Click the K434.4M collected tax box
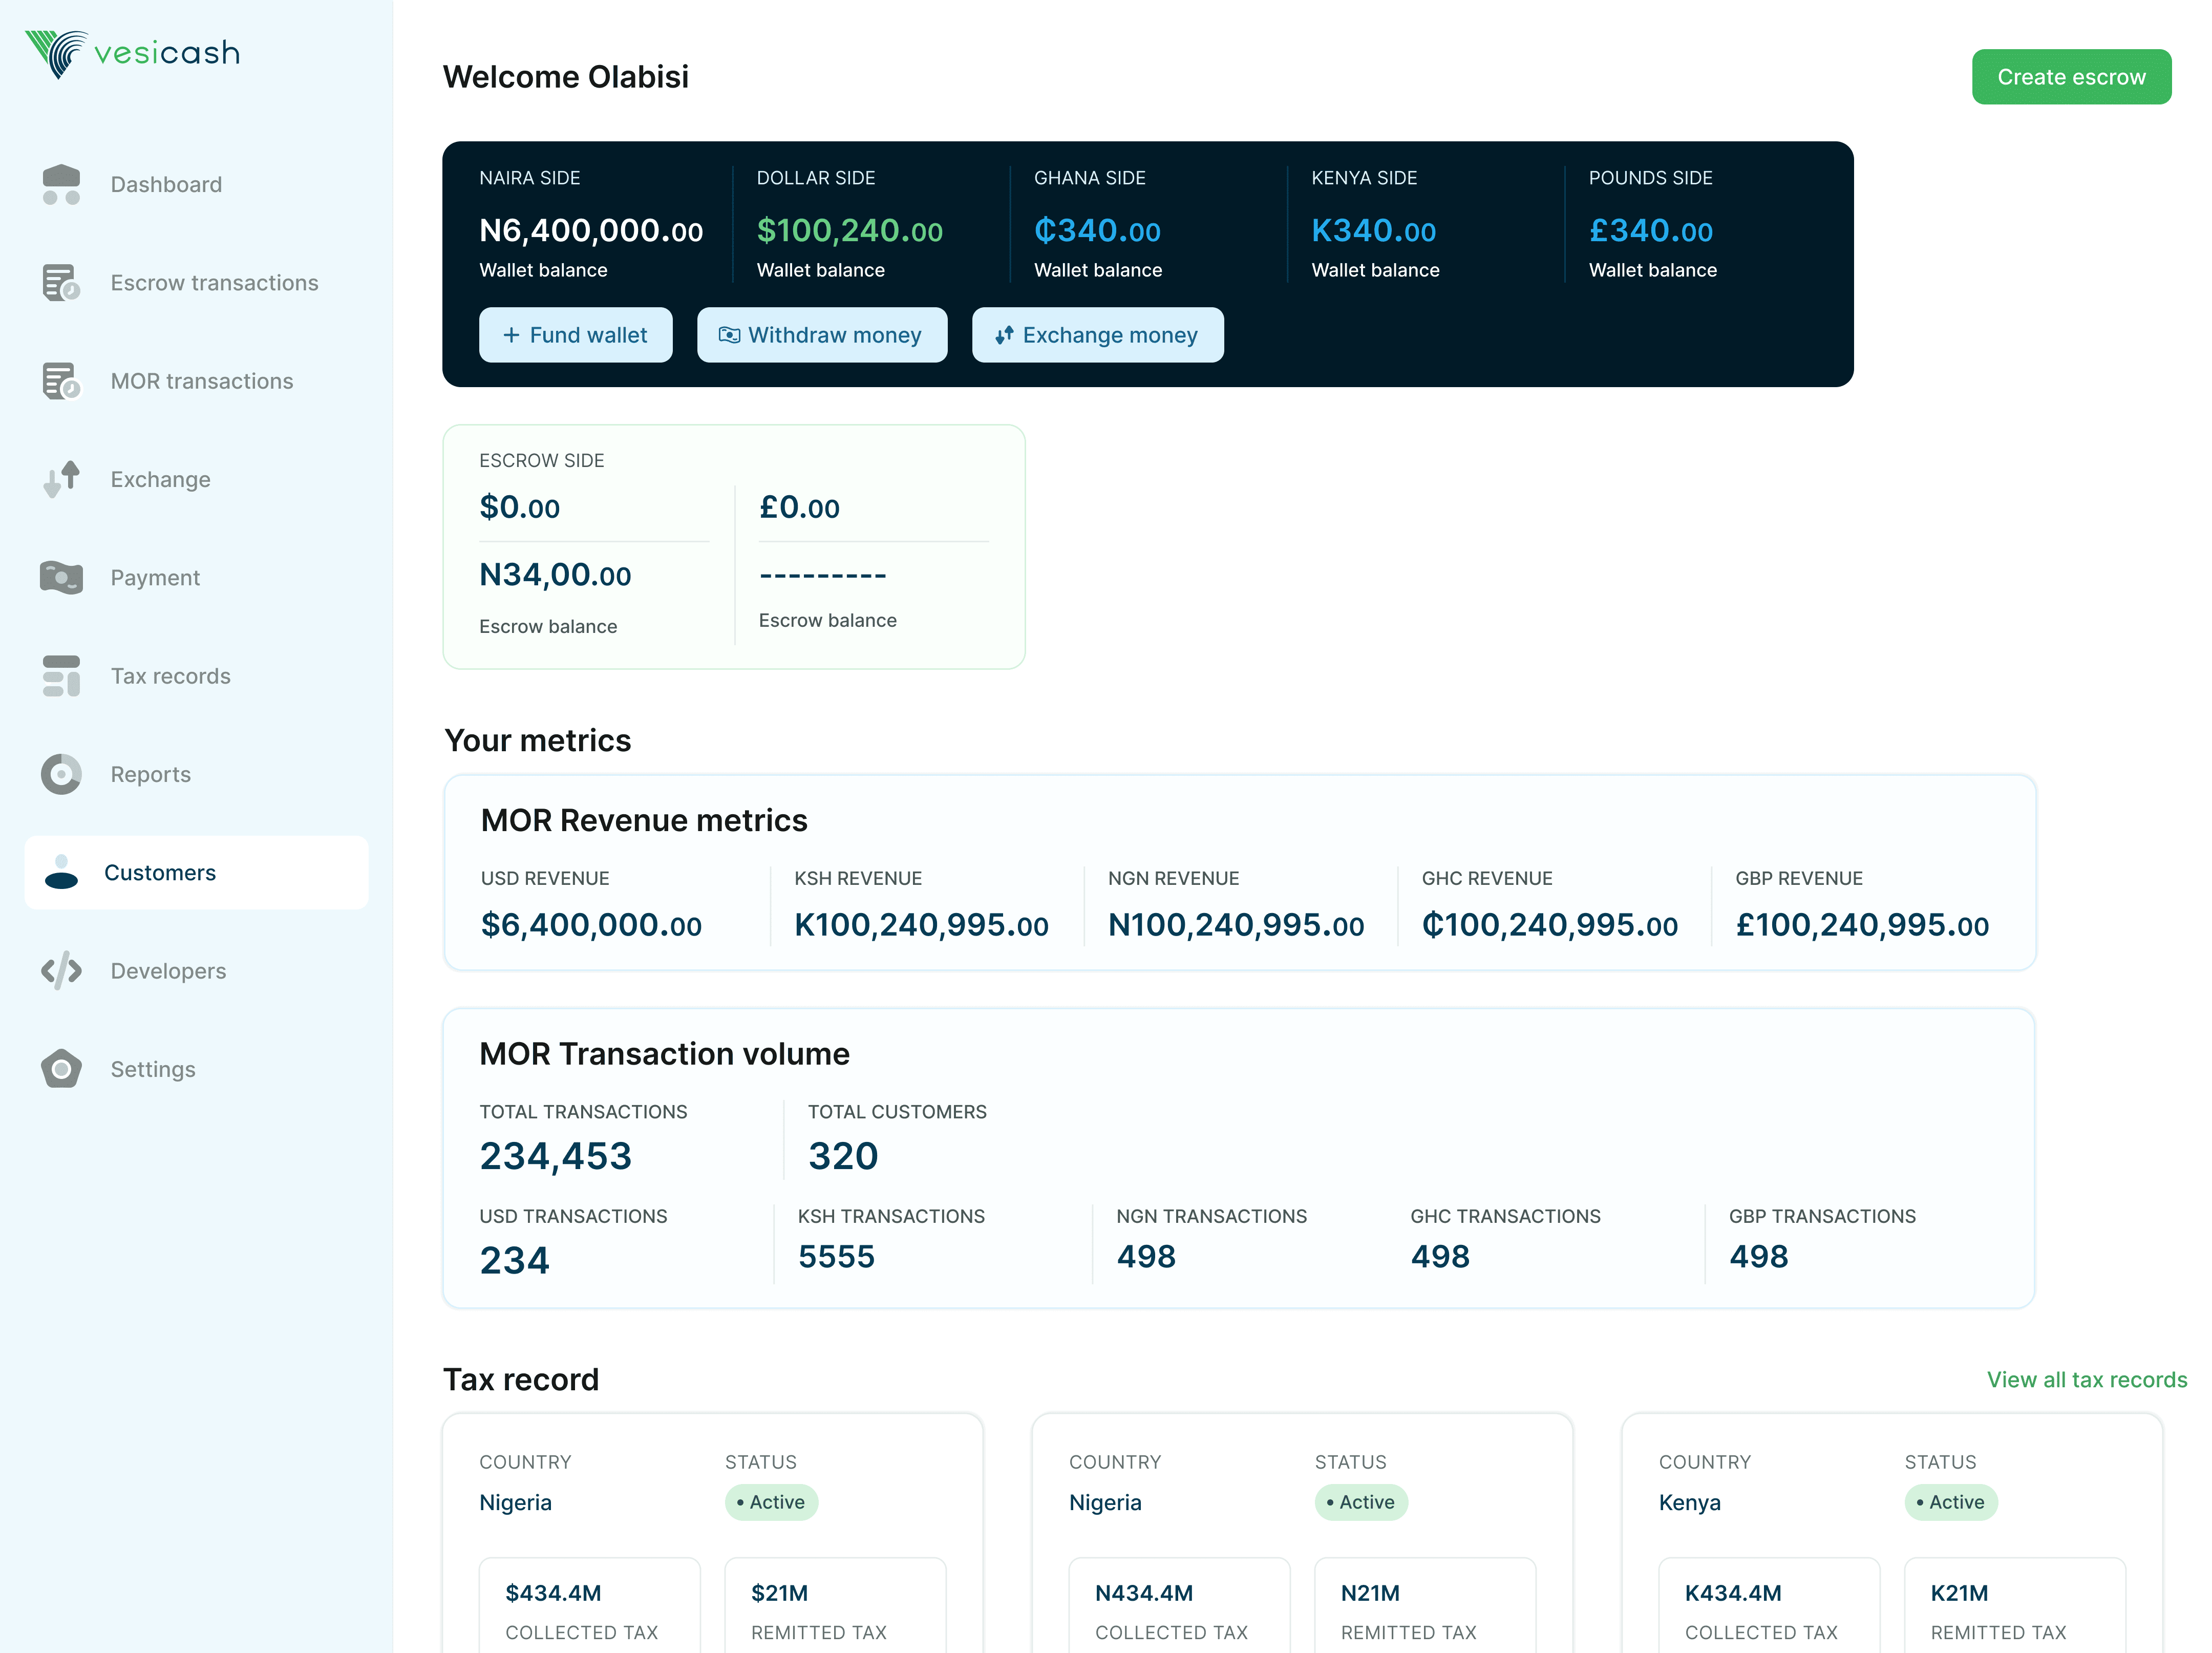The height and width of the screenshot is (1653, 2212). (1770, 1605)
